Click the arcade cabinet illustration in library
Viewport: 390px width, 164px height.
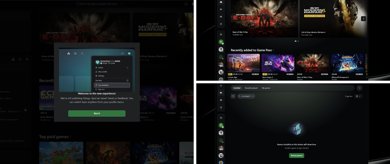[296, 129]
